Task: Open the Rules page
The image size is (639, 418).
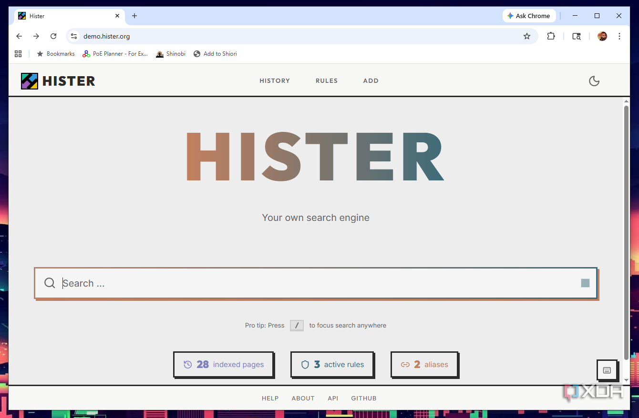Action: (327, 81)
